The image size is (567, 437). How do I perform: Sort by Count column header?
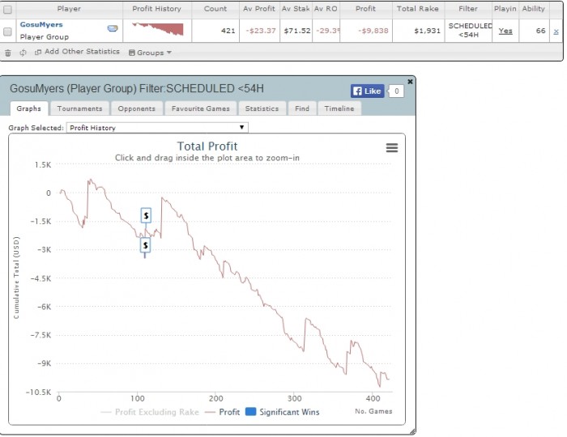(x=215, y=9)
